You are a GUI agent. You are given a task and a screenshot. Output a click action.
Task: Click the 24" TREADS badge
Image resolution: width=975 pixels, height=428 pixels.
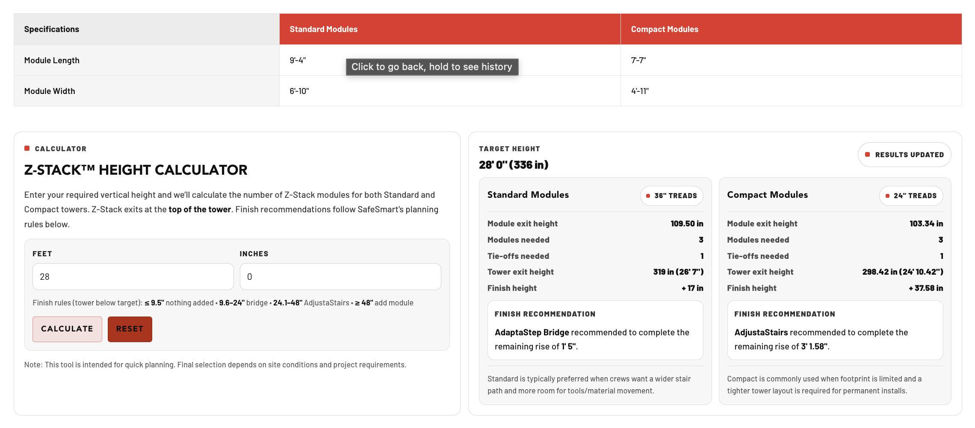click(x=911, y=196)
